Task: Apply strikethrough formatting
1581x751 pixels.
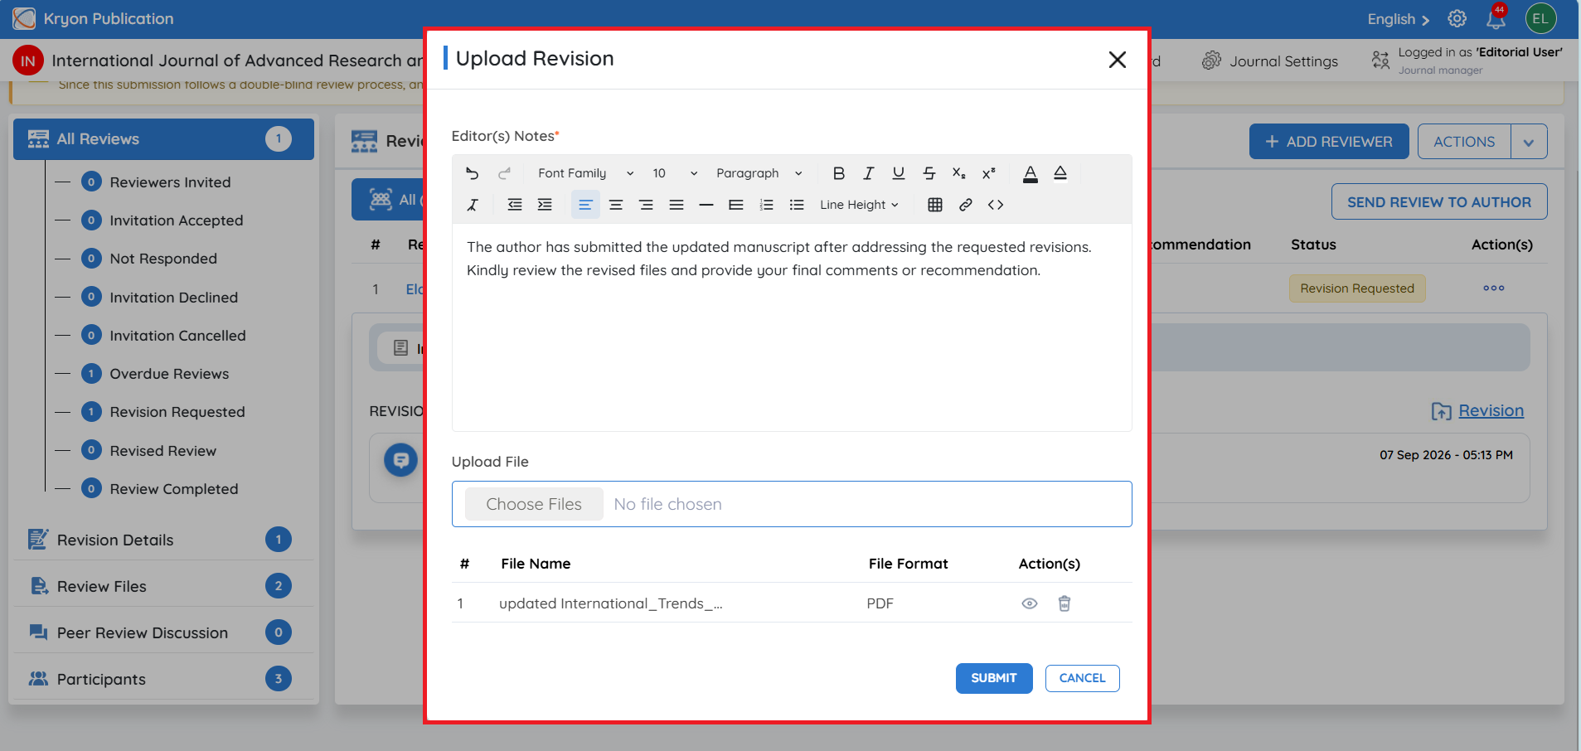Action: pyautogui.click(x=929, y=173)
